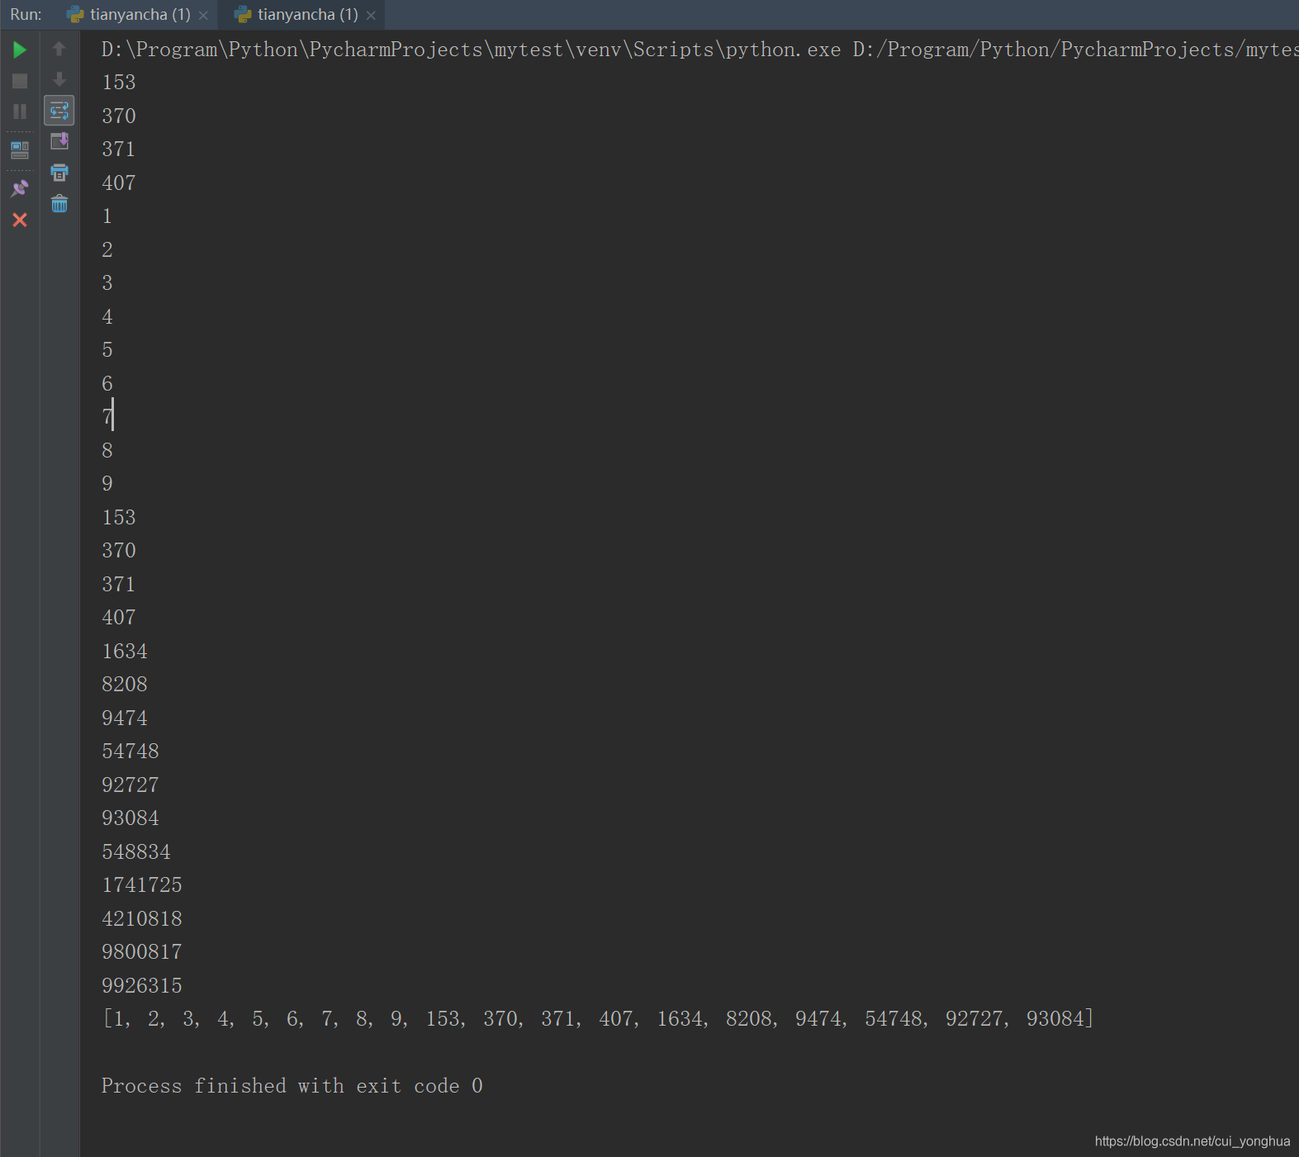Viewport: 1299px width, 1157px height.
Task: Click the Restore layout icon
Action: tap(20, 150)
